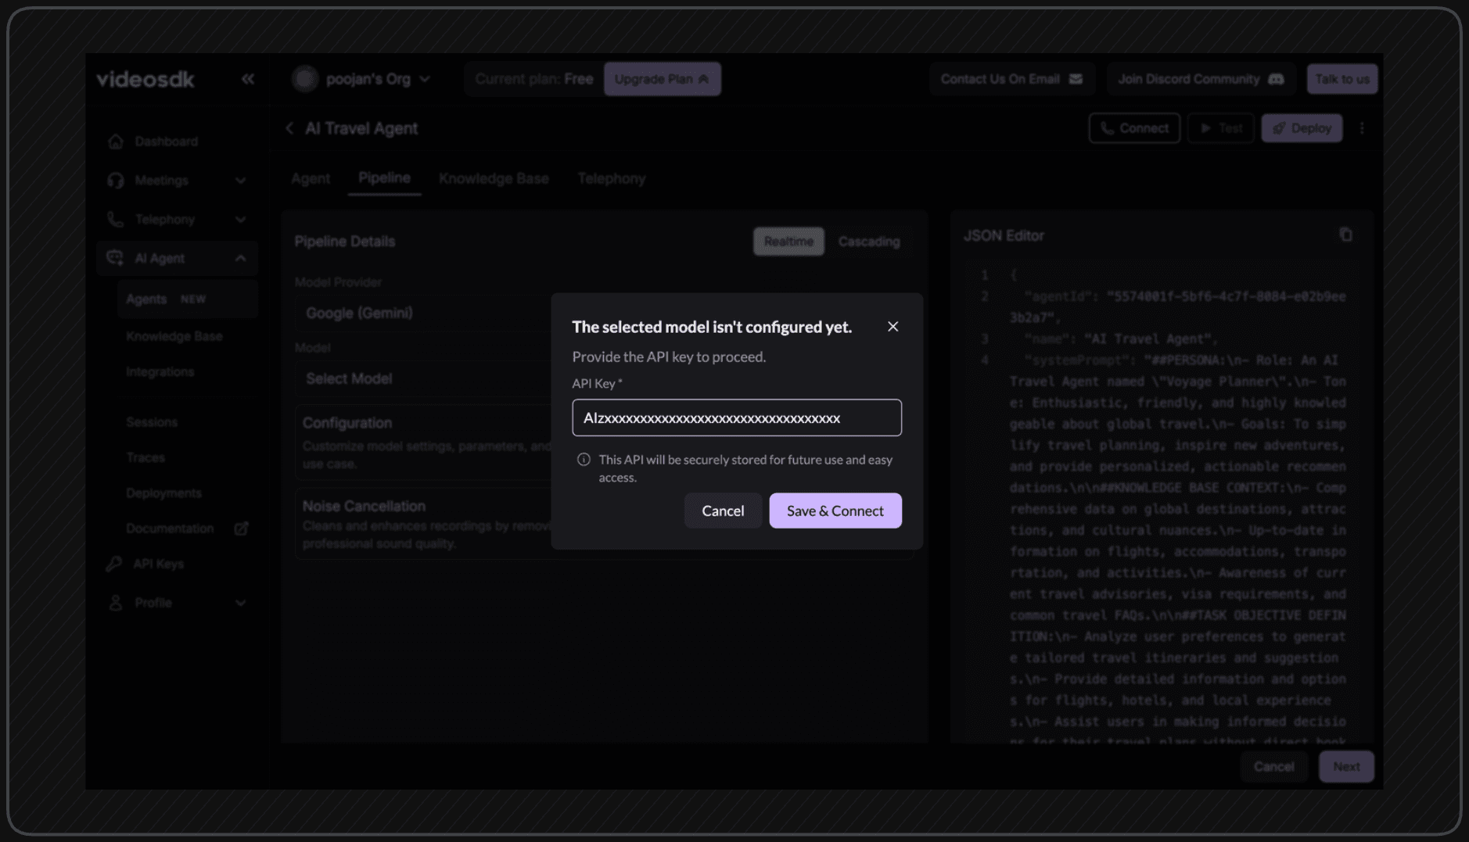The width and height of the screenshot is (1469, 842).
Task: Collapse the sidebar with the double-chevron icon
Action: [x=247, y=79]
